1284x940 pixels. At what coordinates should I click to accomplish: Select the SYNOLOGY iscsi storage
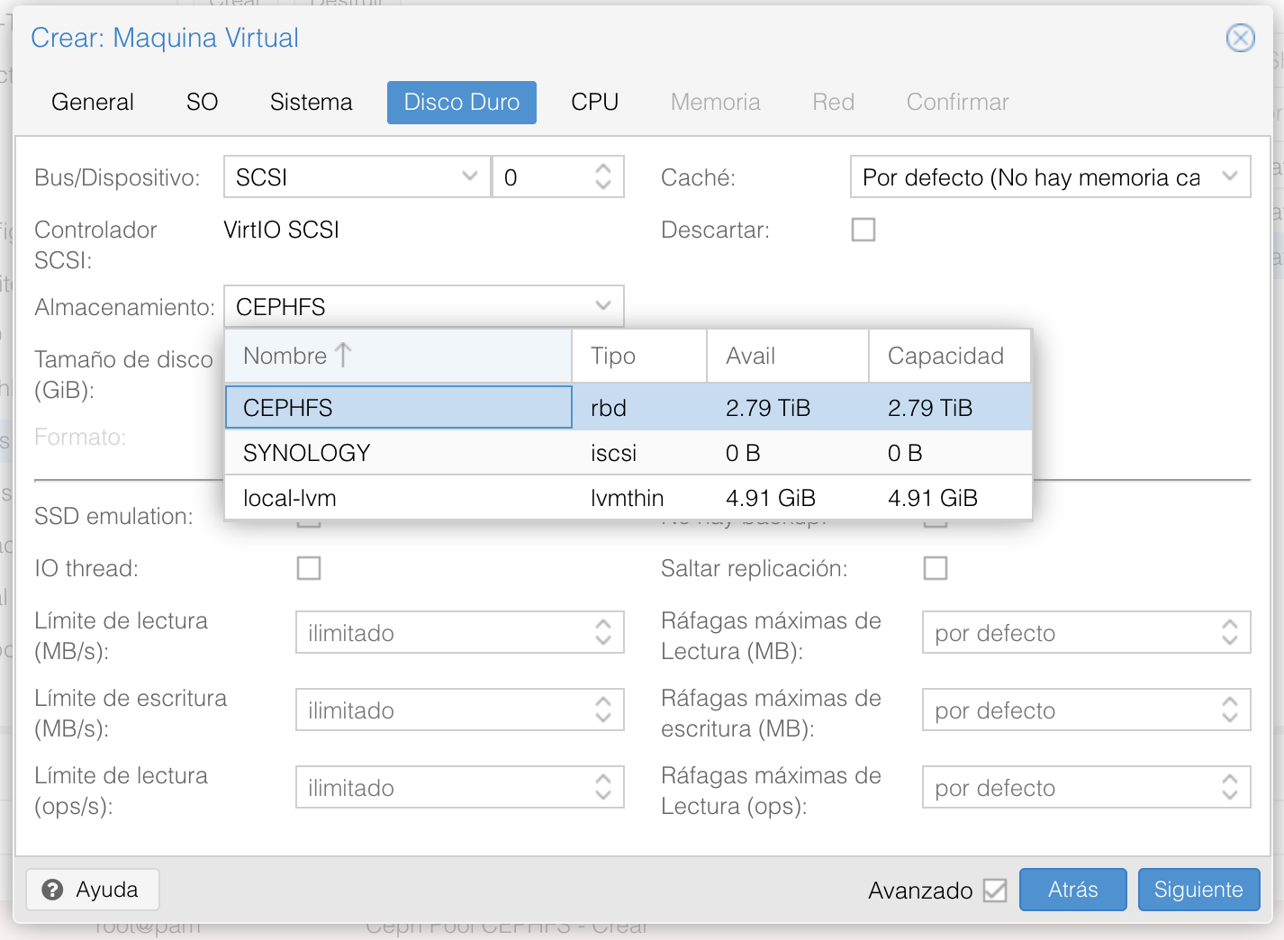396,452
